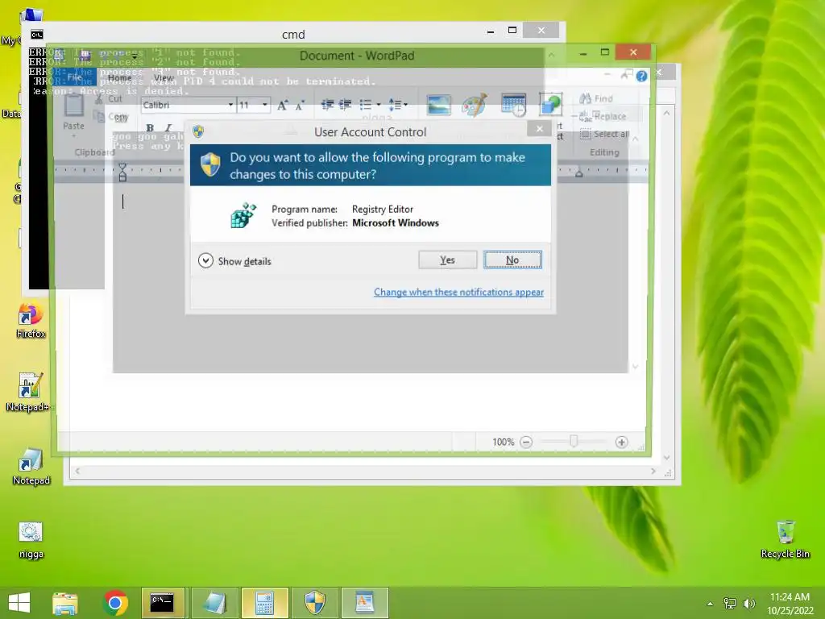Insert a Picture via WordPad ribbon
This screenshot has height=619, width=825.
tap(438, 105)
